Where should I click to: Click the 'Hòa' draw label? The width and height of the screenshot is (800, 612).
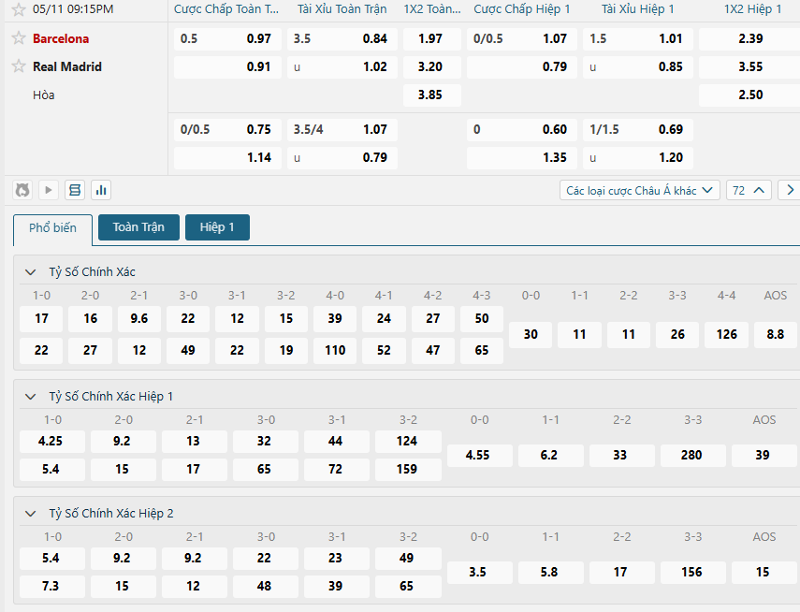pos(44,95)
